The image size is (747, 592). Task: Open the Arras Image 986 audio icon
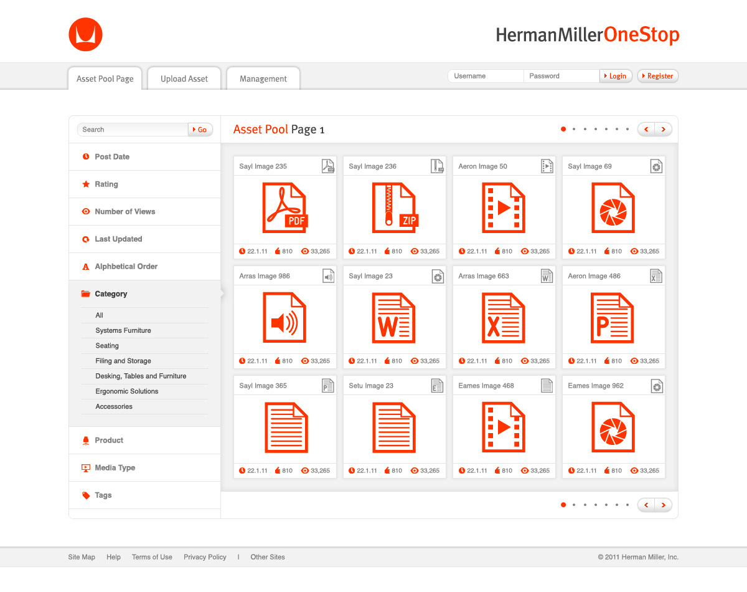click(x=285, y=317)
